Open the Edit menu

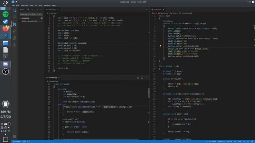coord(18,6)
